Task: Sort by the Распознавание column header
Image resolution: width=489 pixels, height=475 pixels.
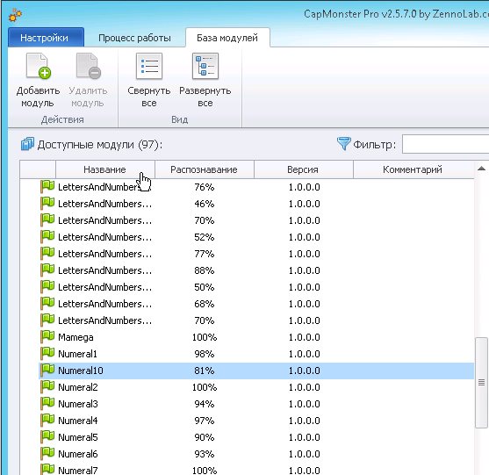Action: (205, 169)
